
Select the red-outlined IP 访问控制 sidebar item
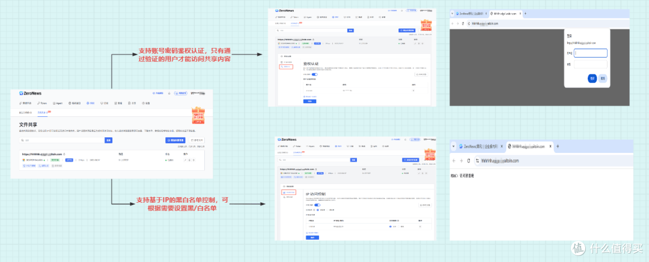pyautogui.click(x=288, y=192)
